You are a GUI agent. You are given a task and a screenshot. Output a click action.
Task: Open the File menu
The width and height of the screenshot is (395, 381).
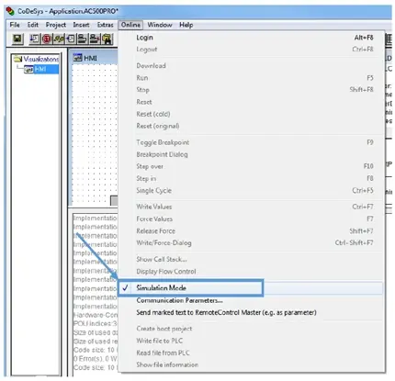pos(15,25)
